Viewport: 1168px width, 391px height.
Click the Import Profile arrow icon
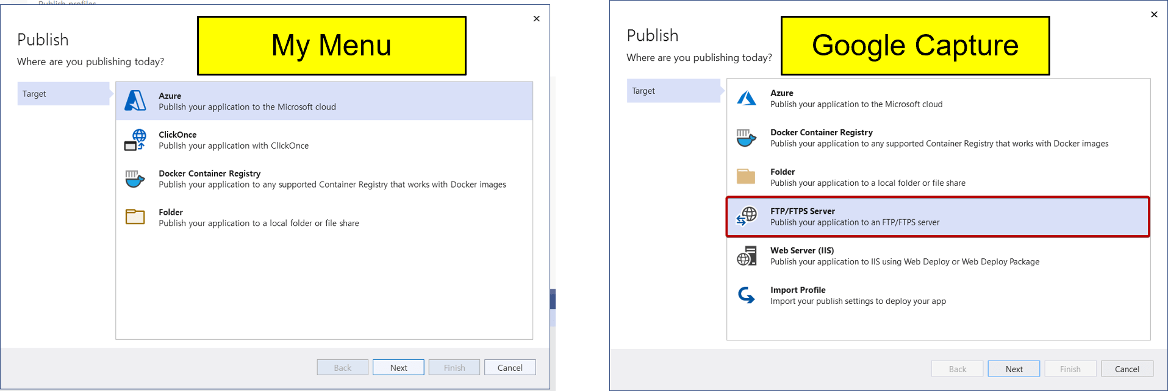click(747, 295)
